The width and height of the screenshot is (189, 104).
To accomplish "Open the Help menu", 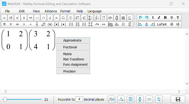I will [x=80, y=11].
